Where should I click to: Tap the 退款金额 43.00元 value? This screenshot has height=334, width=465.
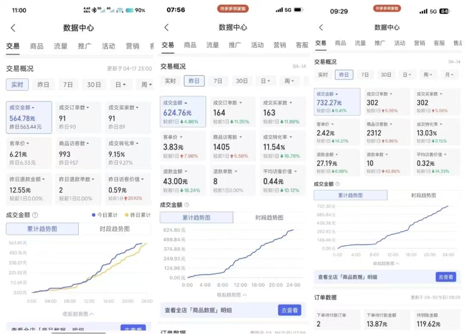(175, 181)
